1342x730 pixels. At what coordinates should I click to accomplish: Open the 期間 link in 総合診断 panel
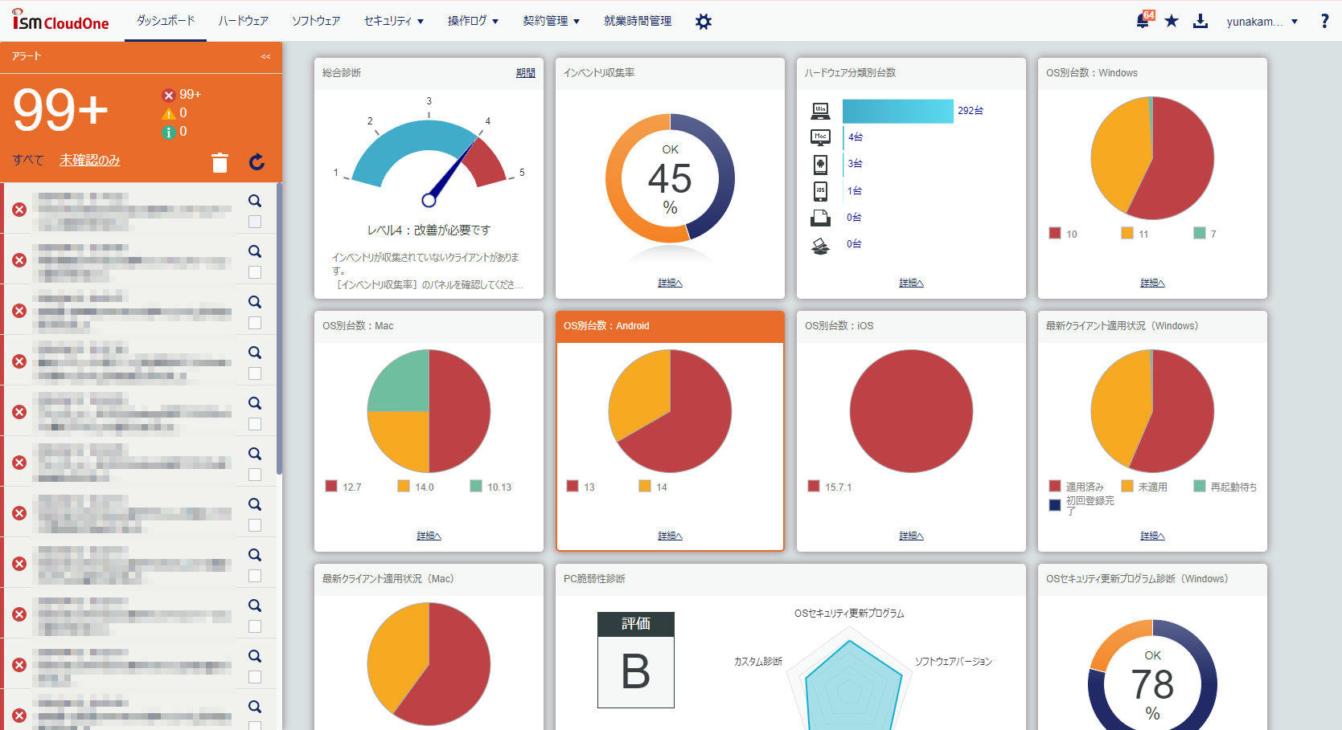526,73
